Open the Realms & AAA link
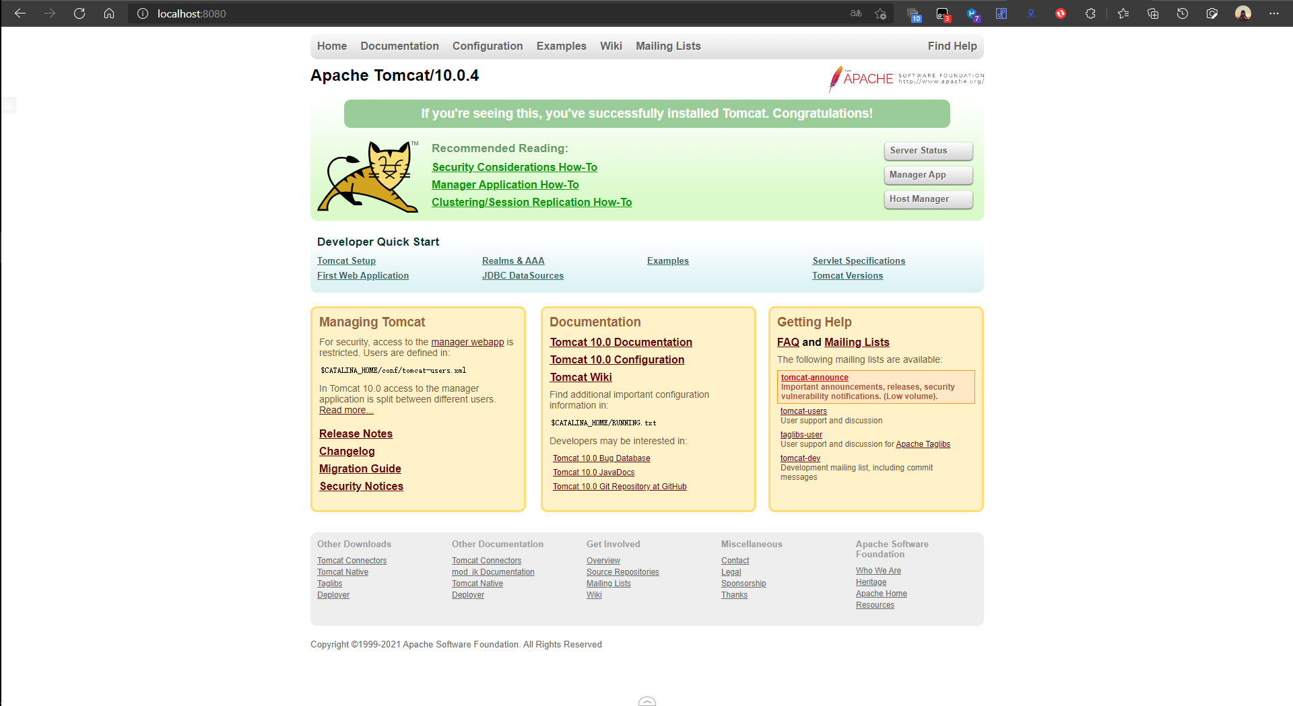This screenshot has height=706, width=1293. click(x=513, y=260)
